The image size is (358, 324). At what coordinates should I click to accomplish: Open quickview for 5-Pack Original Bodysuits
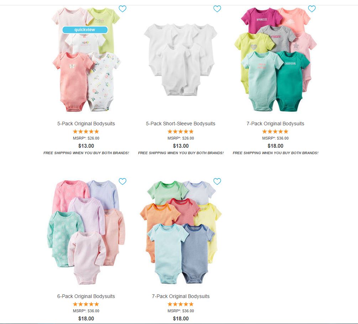click(x=85, y=30)
